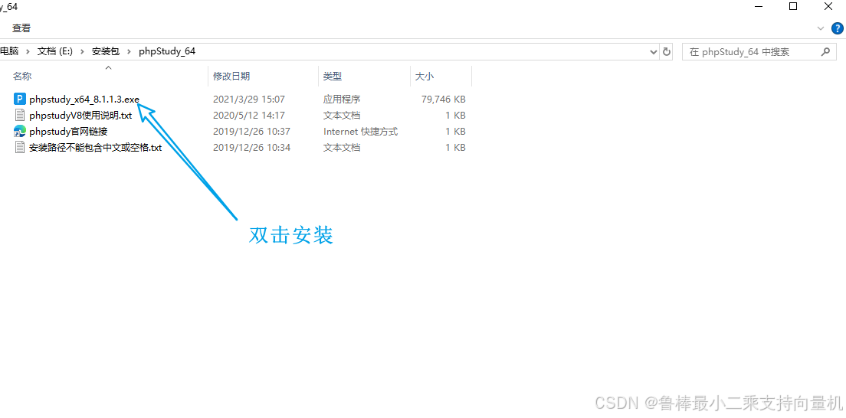This screenshot has height=418, width=846.
Task: Click the date 2019/12/26 10:34
Action: click(x=252, y=148)
